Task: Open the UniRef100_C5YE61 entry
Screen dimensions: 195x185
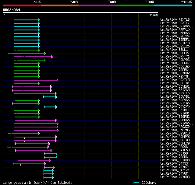Action: click(175, 86)
